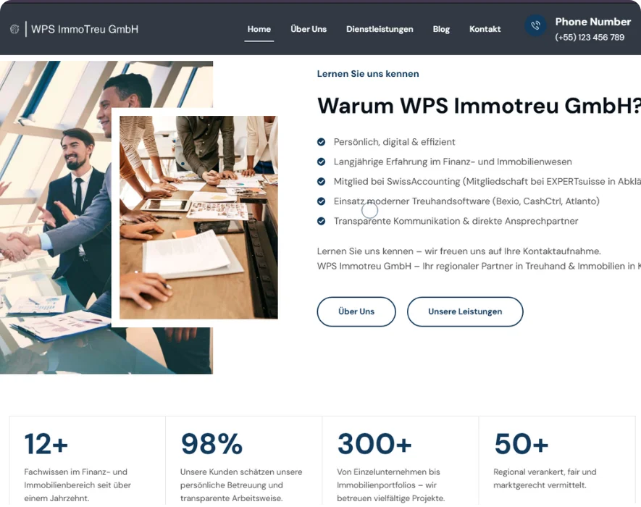Click the Unsere Leistungen button

coord(465,311)
